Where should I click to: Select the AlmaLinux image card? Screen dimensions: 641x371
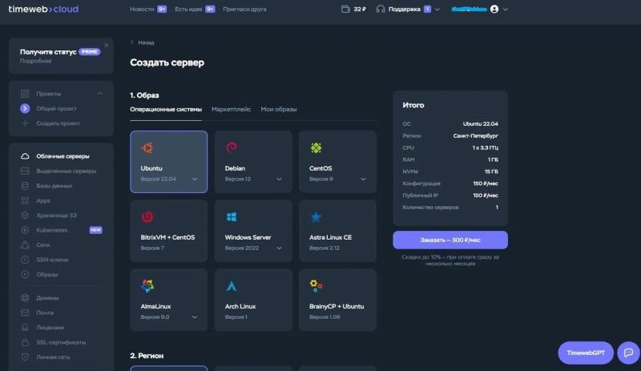pyautogui.click(x=169, y=300)
